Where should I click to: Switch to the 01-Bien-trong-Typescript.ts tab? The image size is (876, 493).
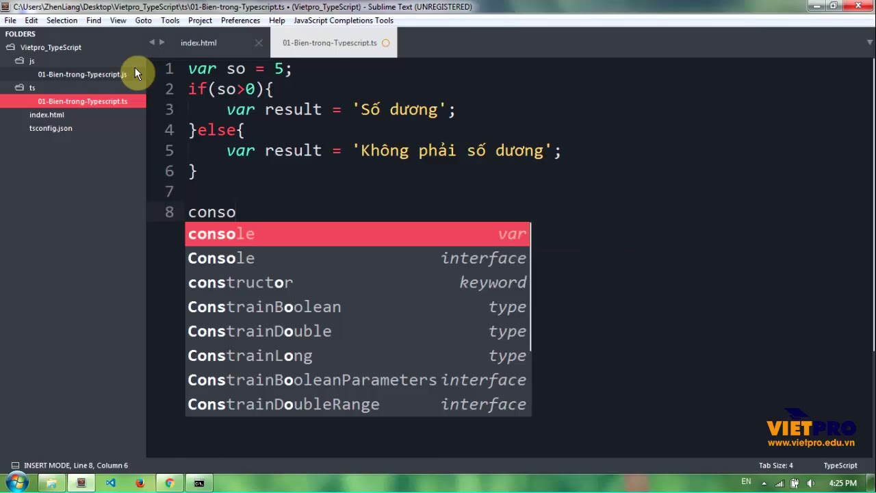click(x=329, y=42)
